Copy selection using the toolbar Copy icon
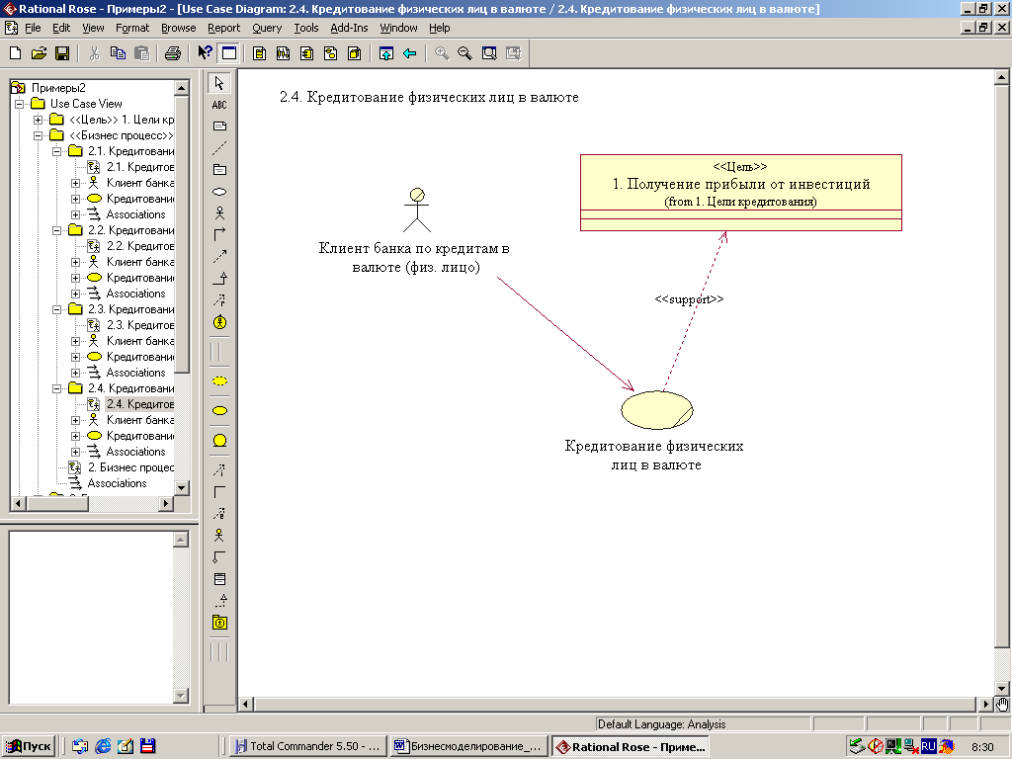Screen dimensions: 1012x759 click(x=118, y=53)
